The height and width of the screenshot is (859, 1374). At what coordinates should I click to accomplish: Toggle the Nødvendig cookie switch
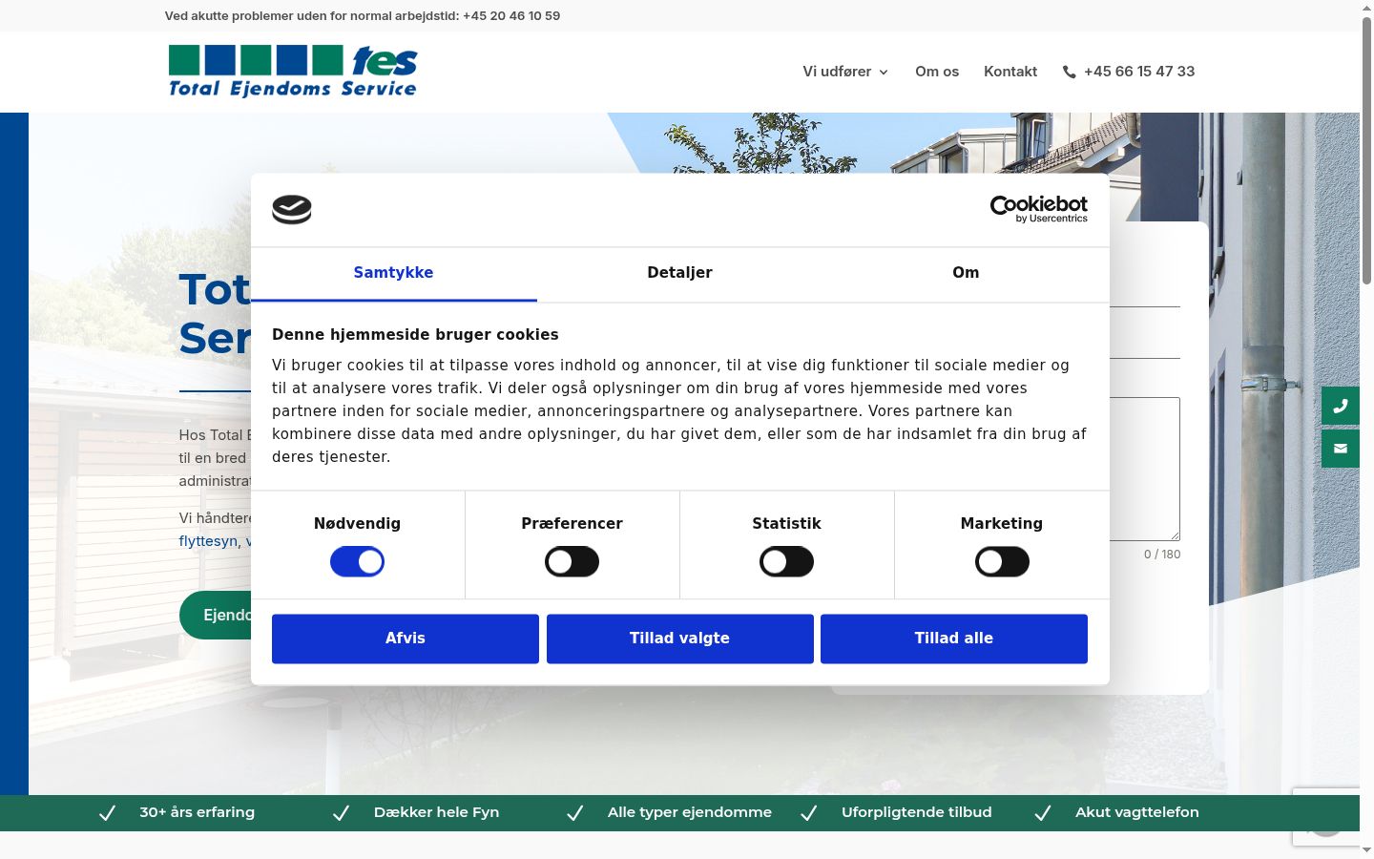[x=357, y=562]
